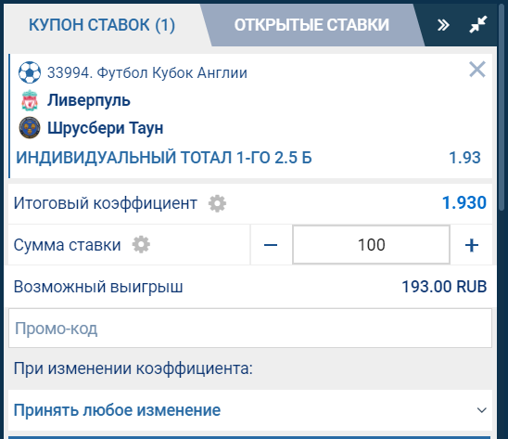The image size is (508, 439).
Task: Open the Принять любое изменение dropdown
Action: pos(250,410)
